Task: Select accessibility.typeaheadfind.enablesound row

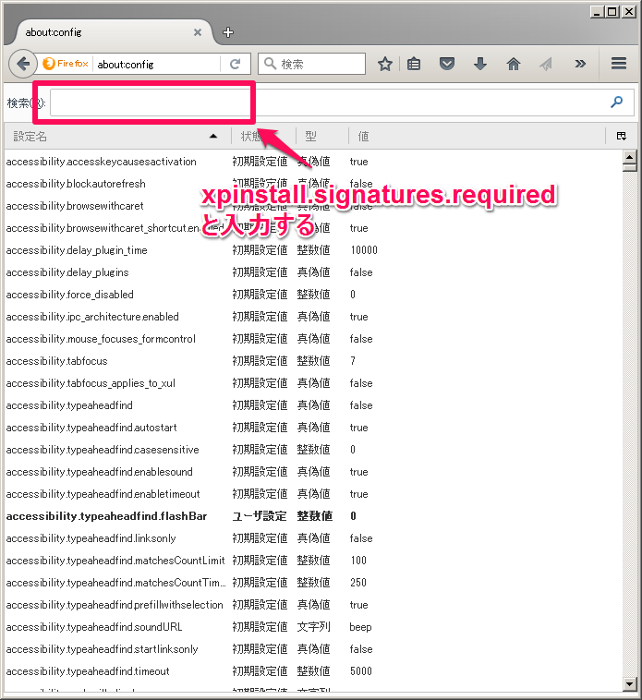Action: [312, 472]
